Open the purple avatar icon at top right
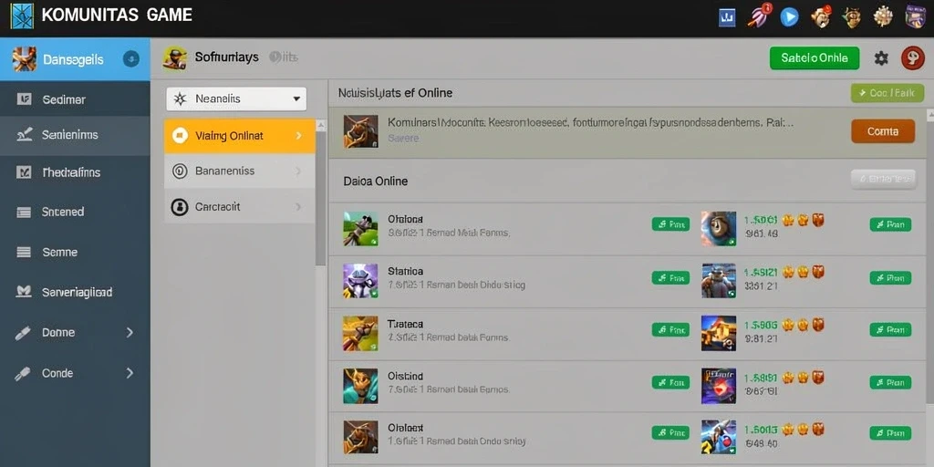The image size is (934, 467). pyautogui.click(x=914, y=16)
